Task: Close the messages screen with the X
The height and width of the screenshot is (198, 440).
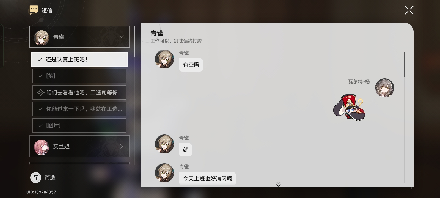Action: point(409,10)
